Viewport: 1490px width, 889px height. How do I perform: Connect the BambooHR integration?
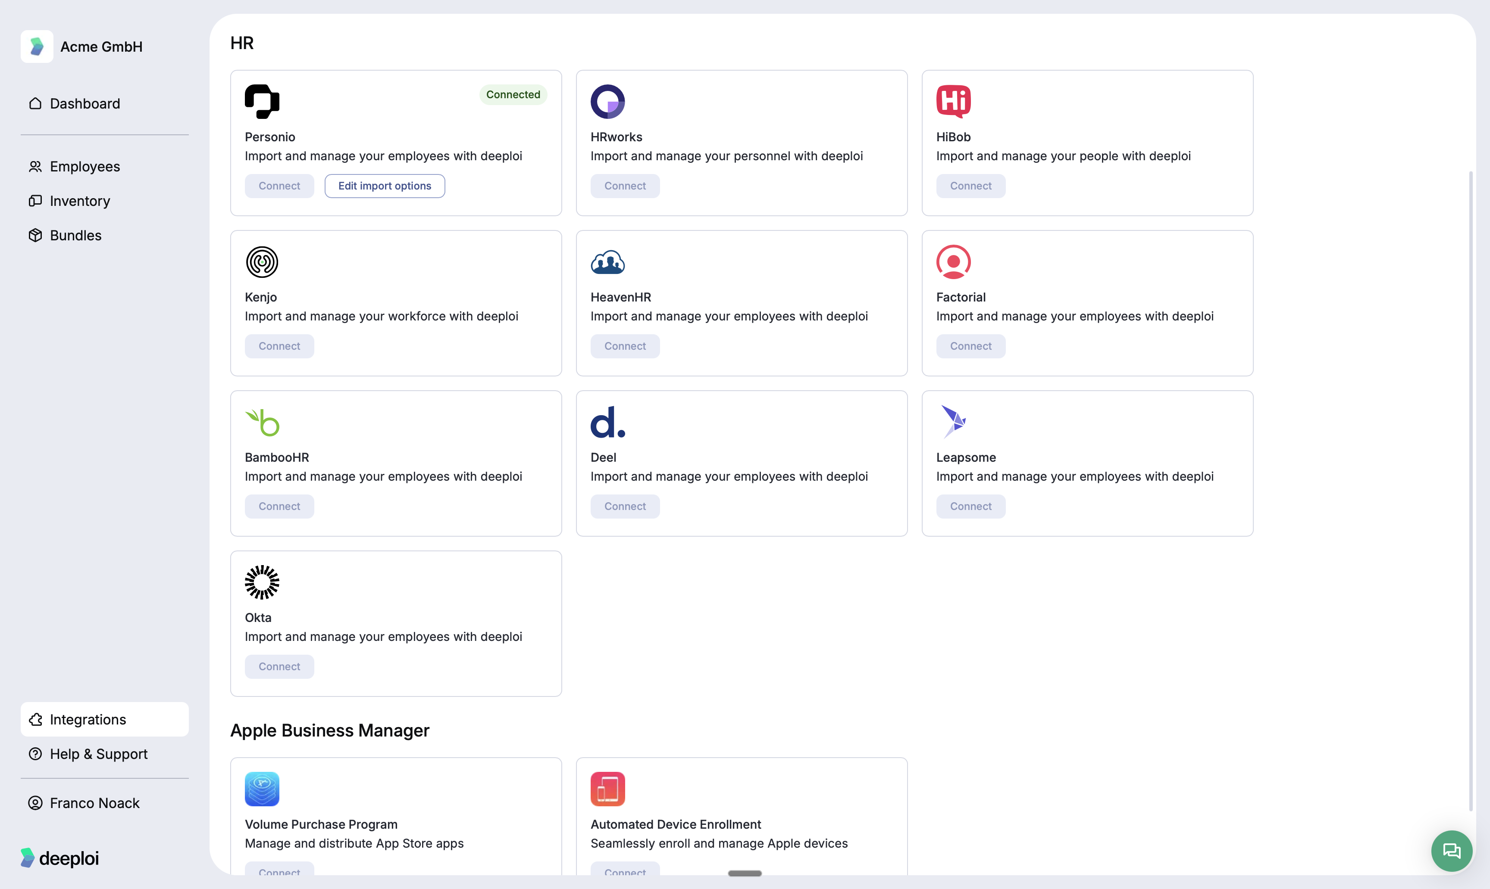[279, 506]
